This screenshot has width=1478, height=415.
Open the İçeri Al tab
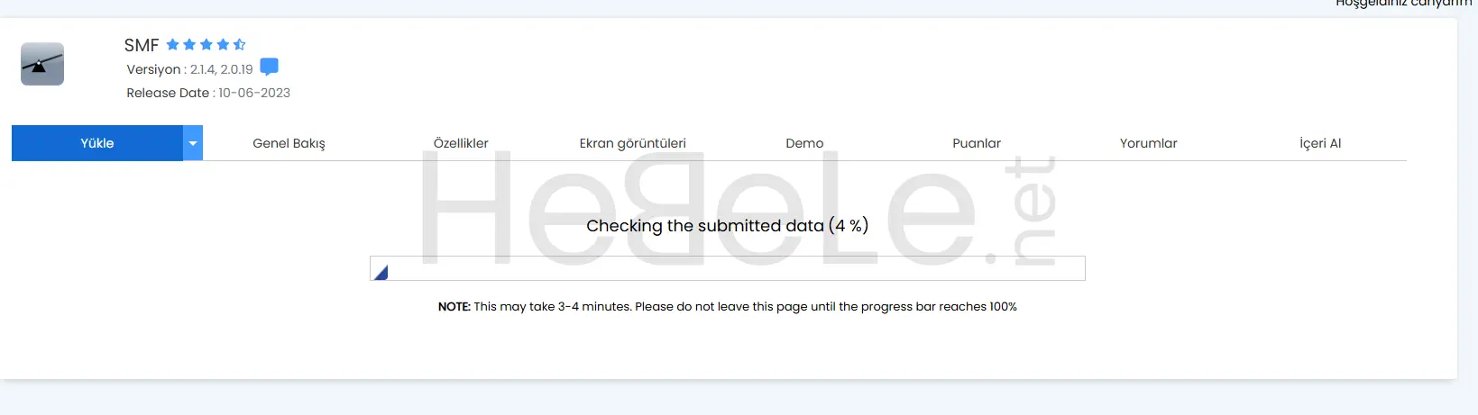click(x=1320, y=143)
